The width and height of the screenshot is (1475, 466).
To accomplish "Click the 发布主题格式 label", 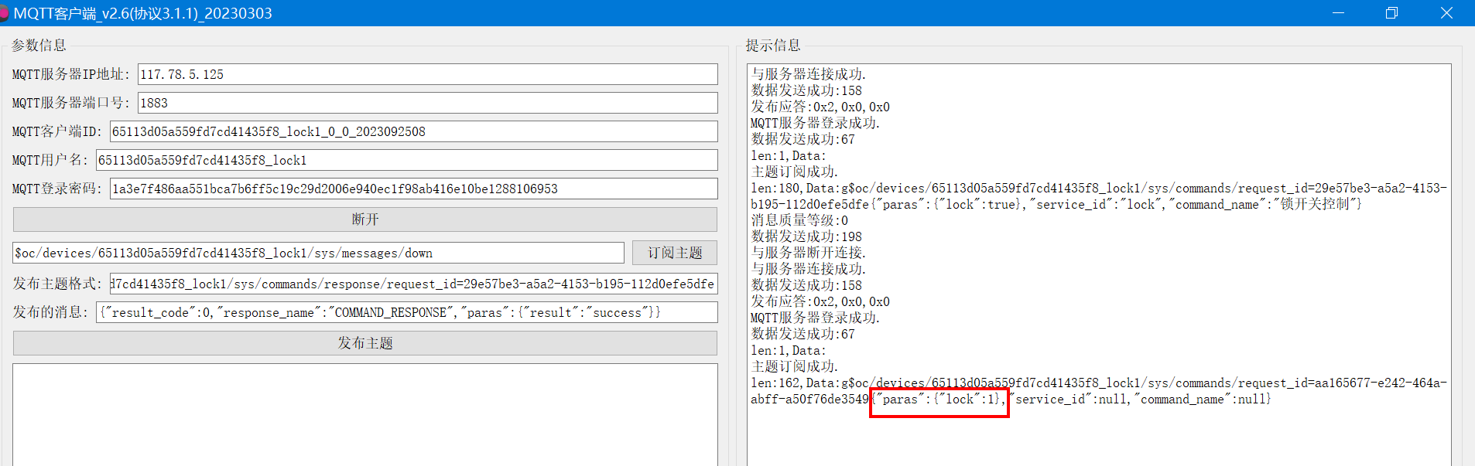I will click(58, 284).
